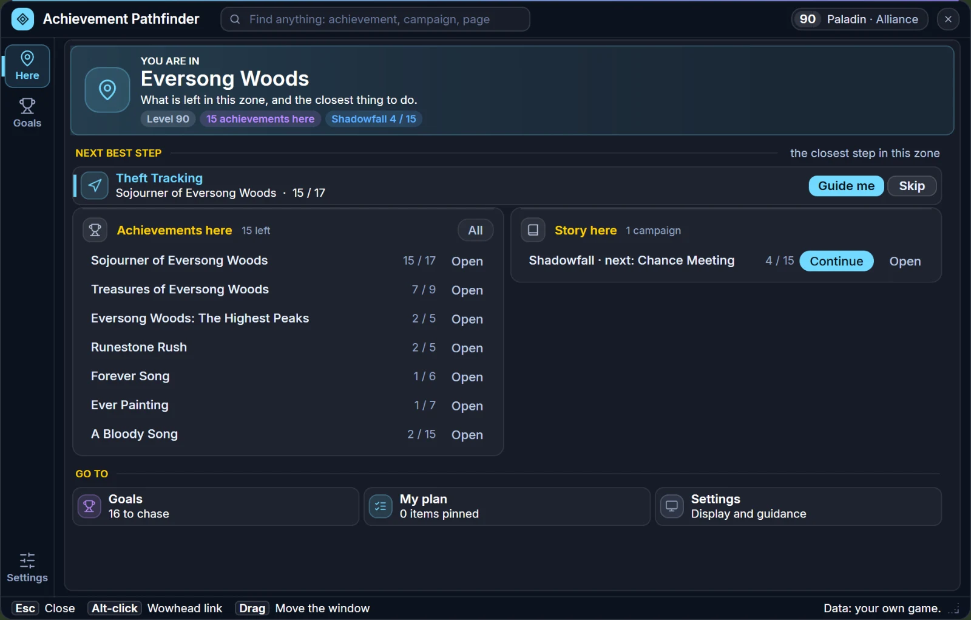Click the Story here book icon
Viewport: 971px width, 620px height.
click(533, 230)
